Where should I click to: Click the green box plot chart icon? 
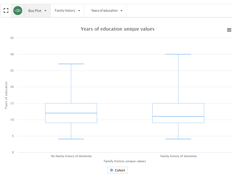point(18,11)
